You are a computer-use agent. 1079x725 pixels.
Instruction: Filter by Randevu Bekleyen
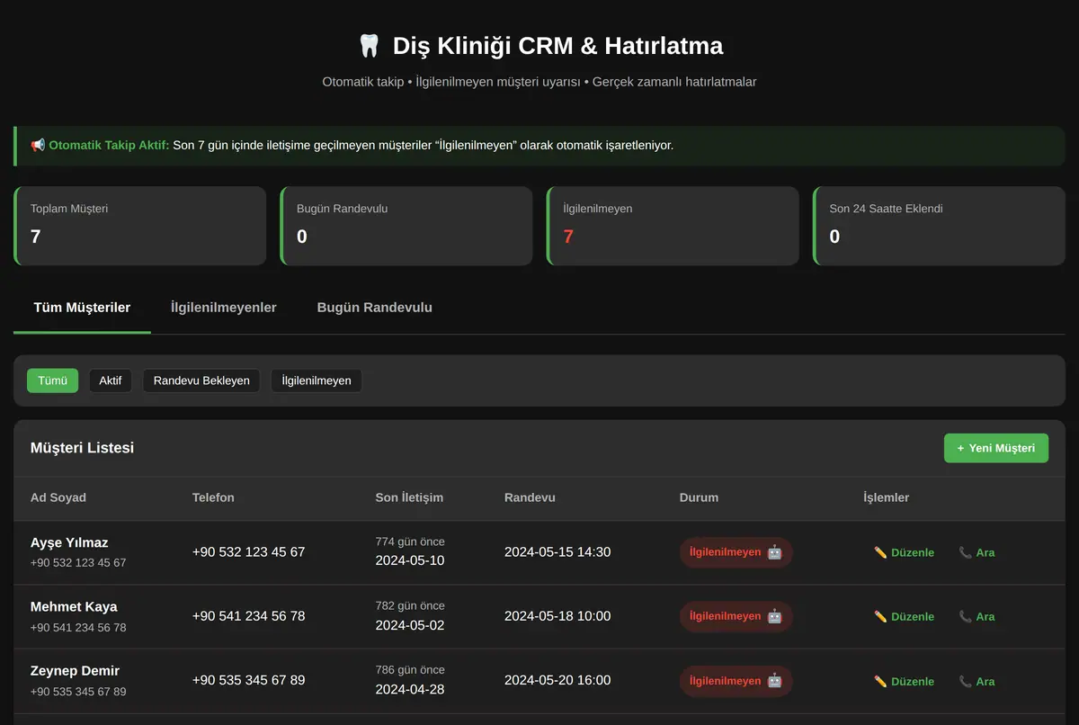tap(201, 380)
